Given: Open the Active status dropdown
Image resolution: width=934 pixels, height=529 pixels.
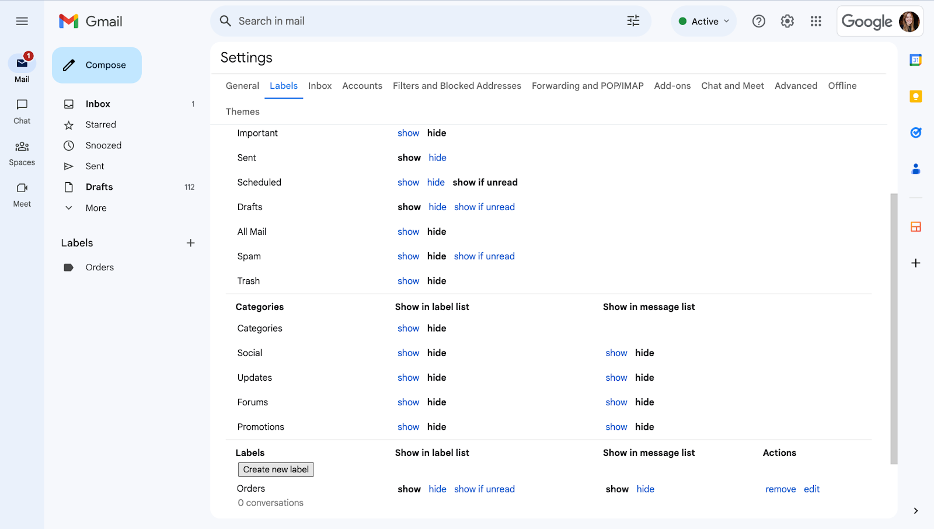Looking at the screenshot, I should point(703,20).
